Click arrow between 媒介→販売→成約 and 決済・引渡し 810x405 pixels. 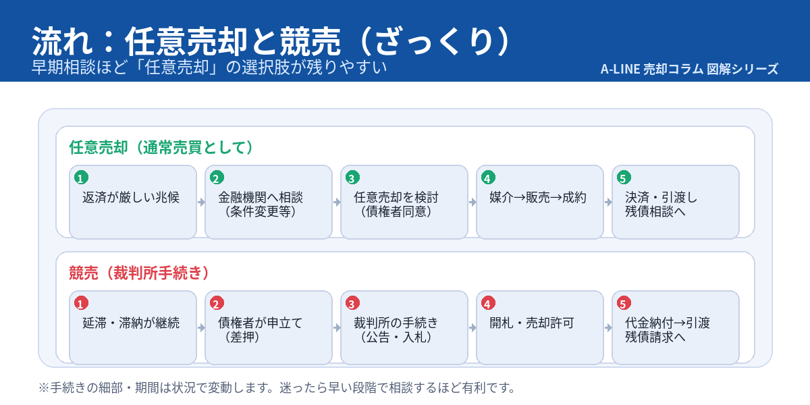607,202
